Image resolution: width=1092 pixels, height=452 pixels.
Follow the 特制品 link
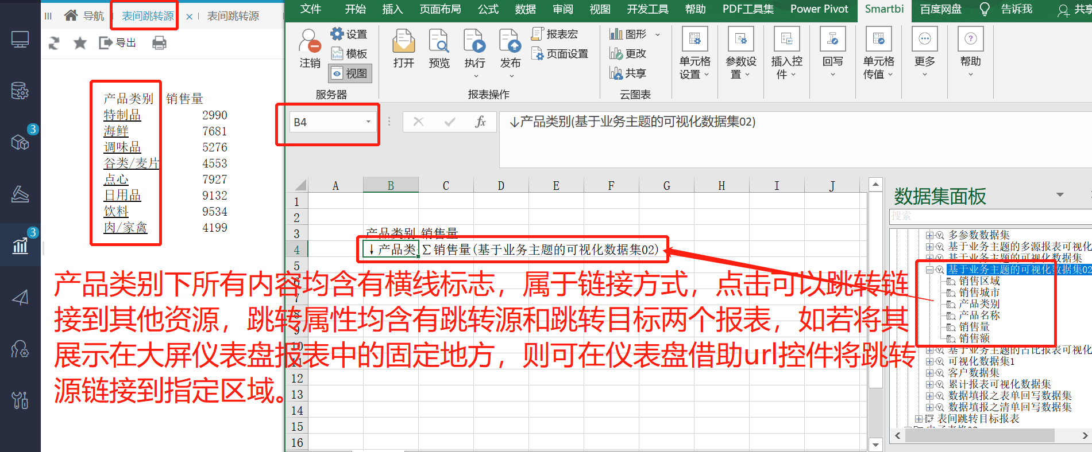tap(122, 115)
